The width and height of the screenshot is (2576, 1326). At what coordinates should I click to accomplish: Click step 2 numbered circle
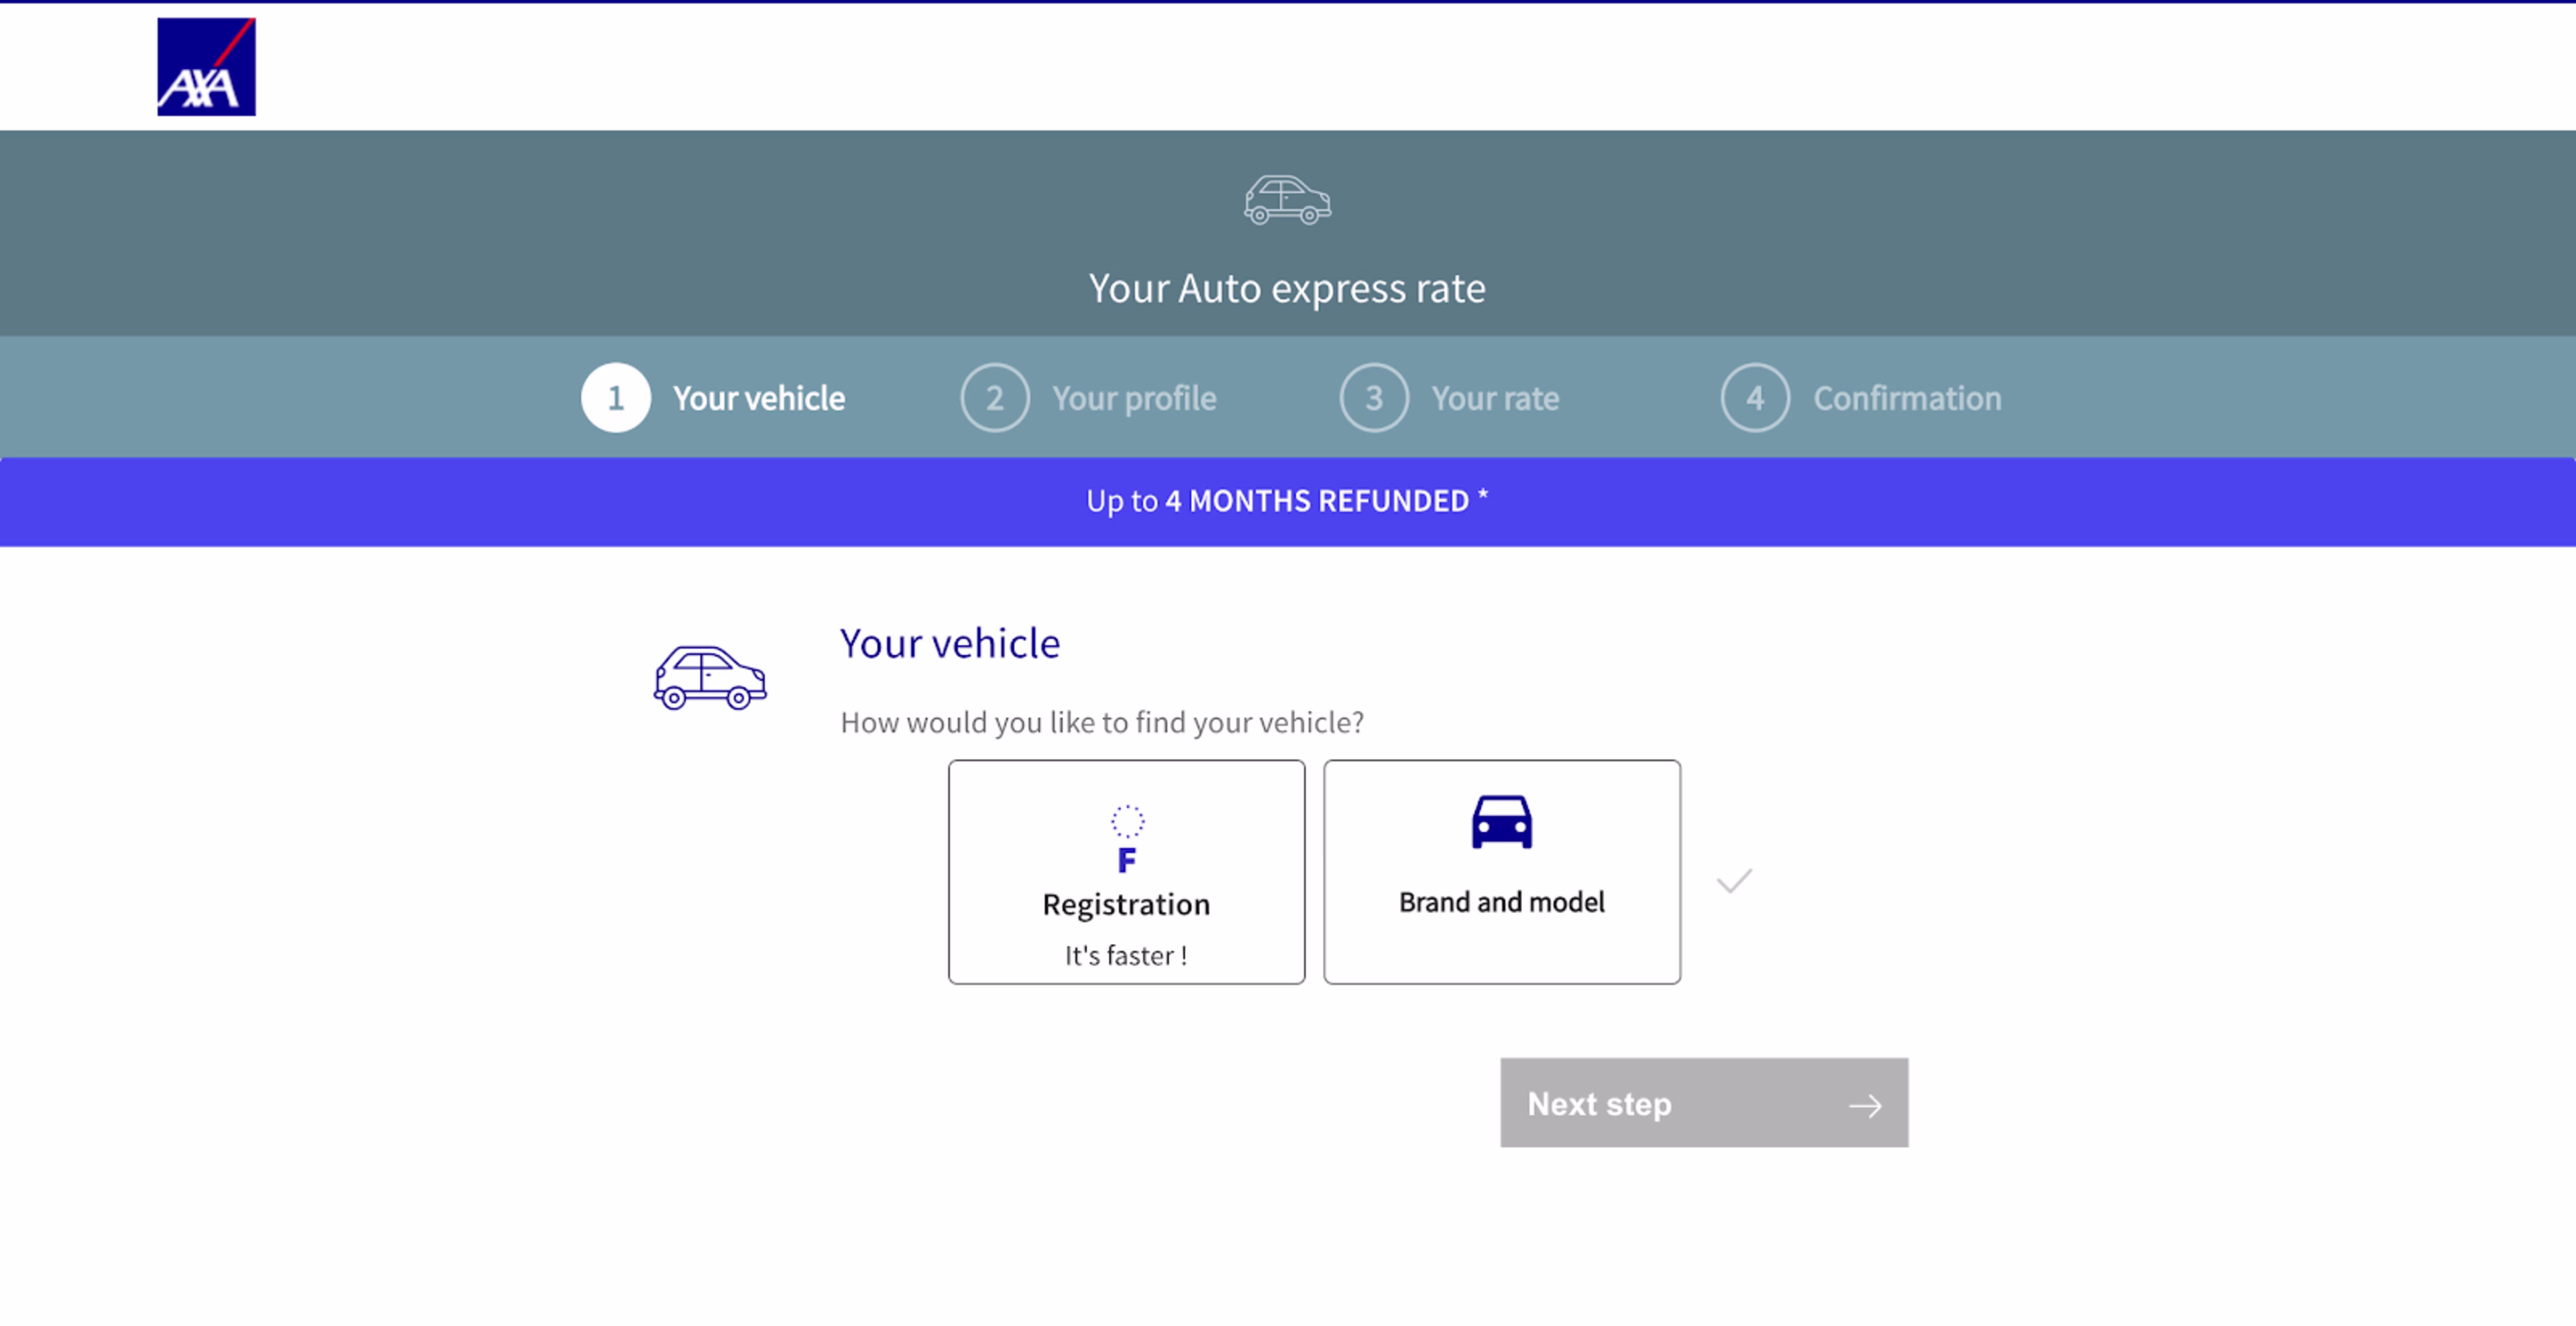tap(995, 398)
